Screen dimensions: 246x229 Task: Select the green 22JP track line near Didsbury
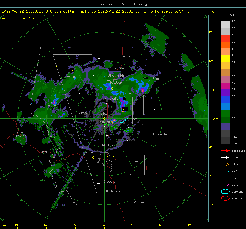(x=117, y=128)
